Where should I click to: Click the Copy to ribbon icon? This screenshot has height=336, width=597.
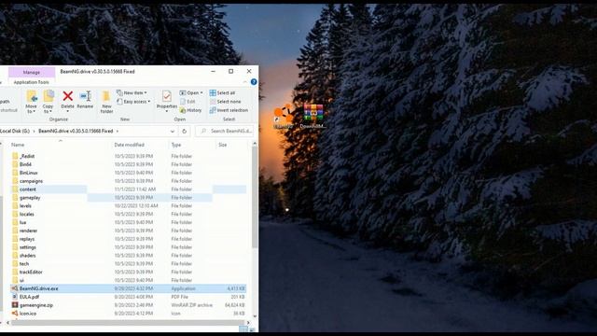(x=48, y=102)
